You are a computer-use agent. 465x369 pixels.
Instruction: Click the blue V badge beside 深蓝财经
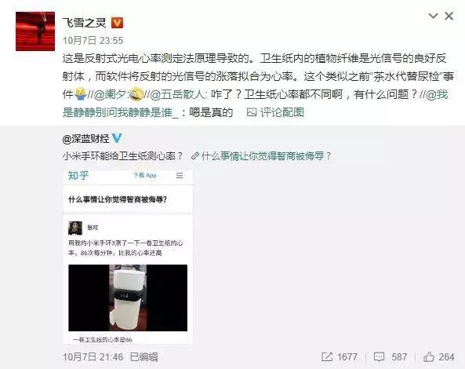click(117, 138)
